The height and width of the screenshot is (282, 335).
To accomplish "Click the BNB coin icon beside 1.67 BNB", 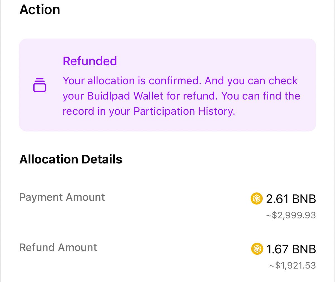I will coord(257,249).
